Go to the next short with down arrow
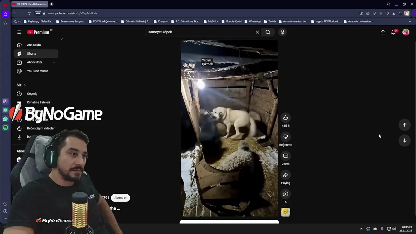 point(404,140)
